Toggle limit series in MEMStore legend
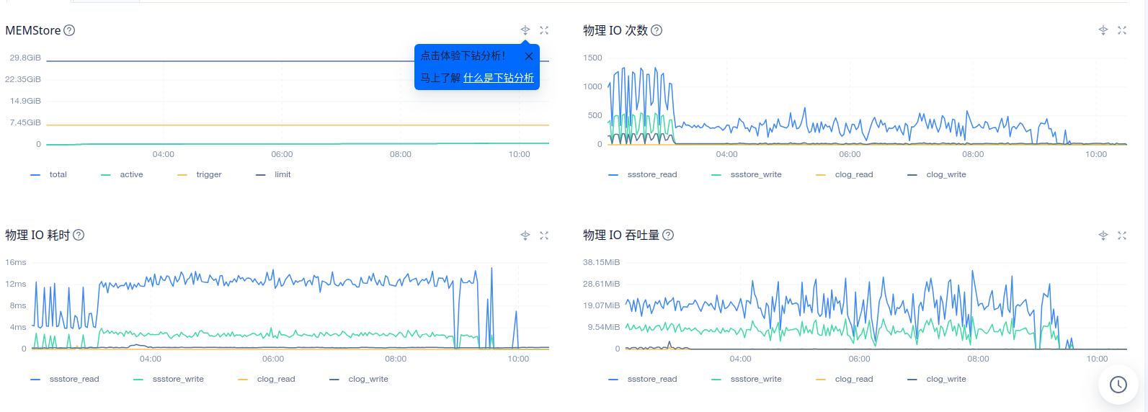This screenshot has height=412, width=1148. (x=282, y=175)
